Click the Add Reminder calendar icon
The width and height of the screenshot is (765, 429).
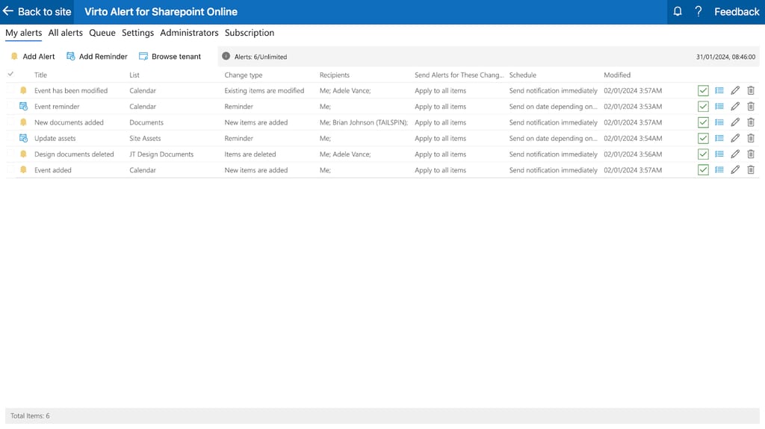tap(71, 56)
